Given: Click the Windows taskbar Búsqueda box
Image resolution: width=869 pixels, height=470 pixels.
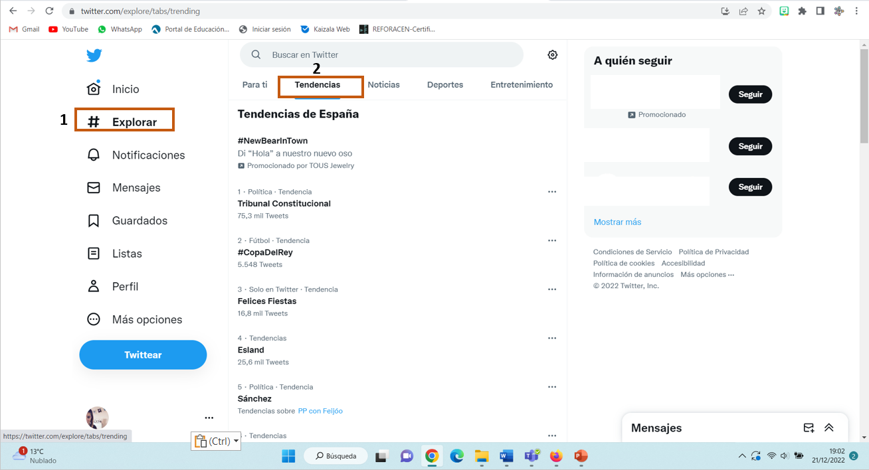Looking at the screenshot, I should click(335, 456).
